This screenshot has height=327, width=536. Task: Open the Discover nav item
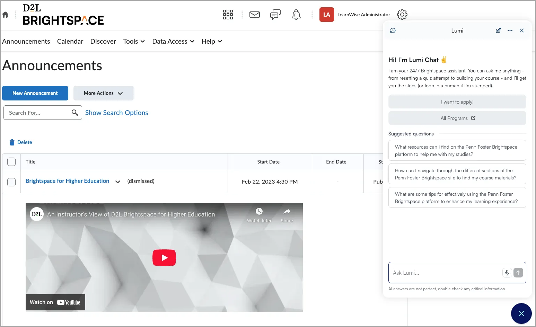tap(103, 41)
